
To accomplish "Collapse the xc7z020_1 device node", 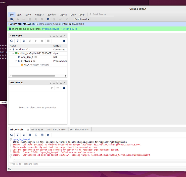I will click(16, 61).
